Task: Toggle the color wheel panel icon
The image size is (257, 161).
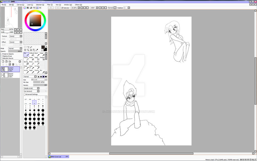Action: 25,8
